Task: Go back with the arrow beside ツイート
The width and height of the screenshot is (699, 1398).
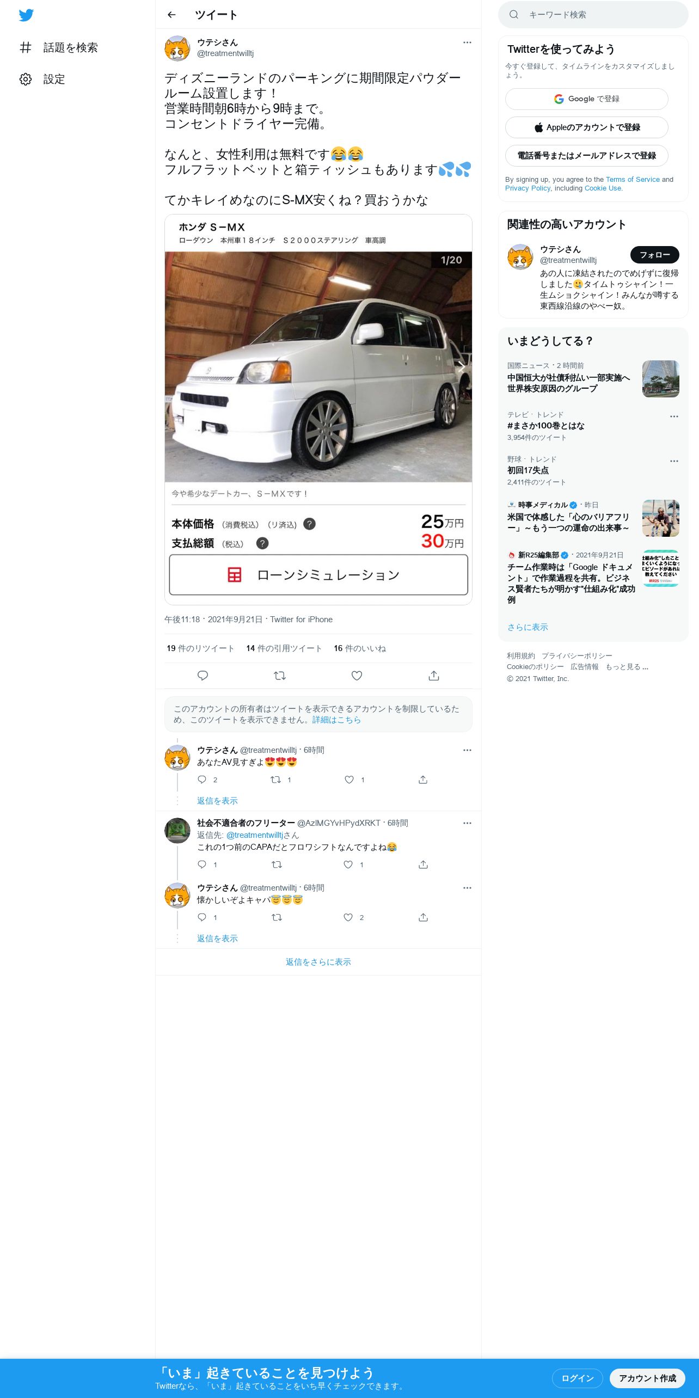Action: coord(171,15)
